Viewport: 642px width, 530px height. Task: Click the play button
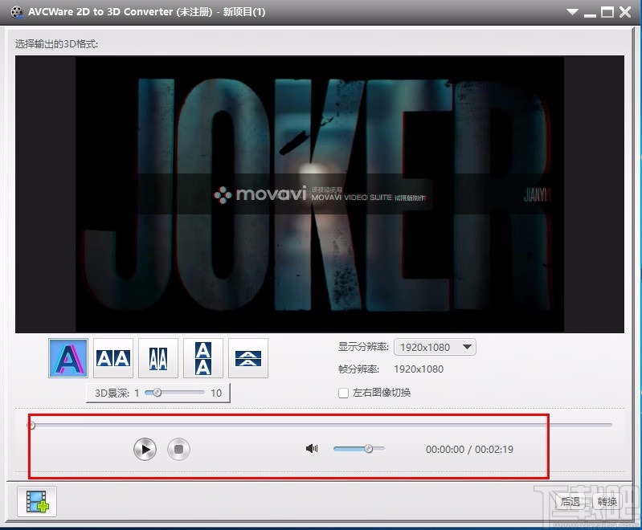point(145,449)
